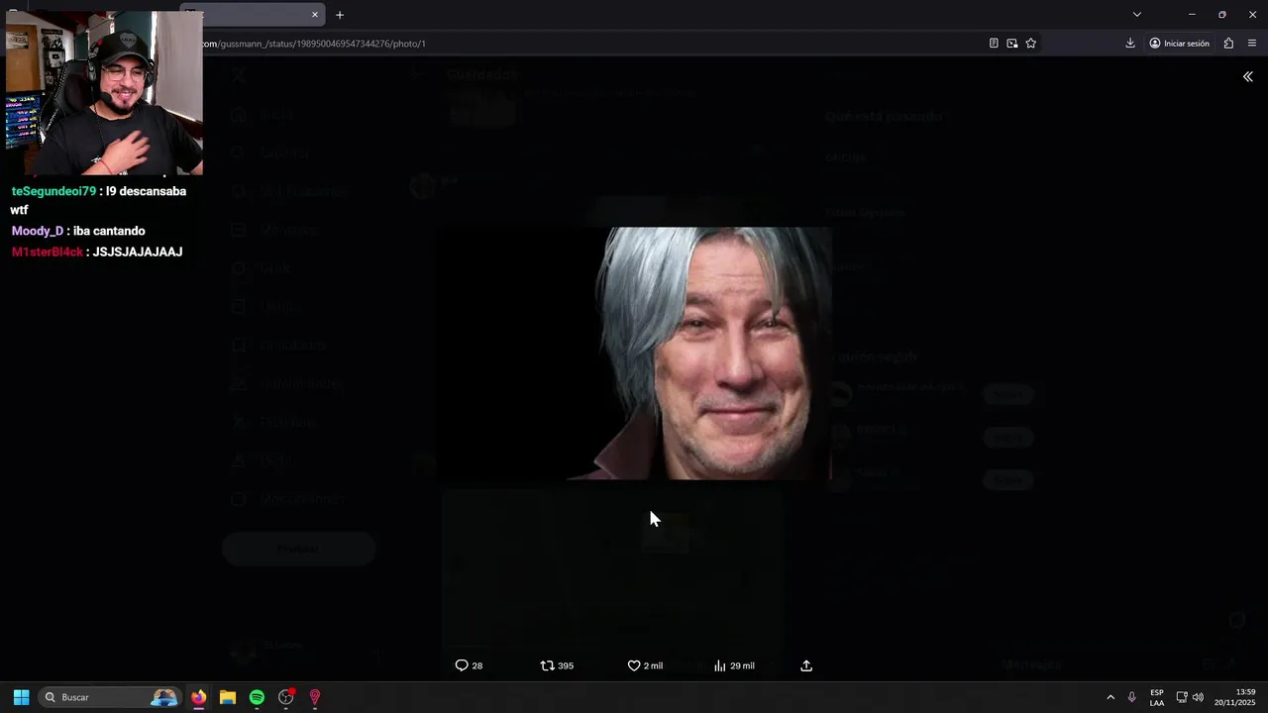The height and width of the screenshot is (713, 1268).
Task: Open Firefox application hamburger menu
Action: pyautogui.click(x=1252, y=44)
